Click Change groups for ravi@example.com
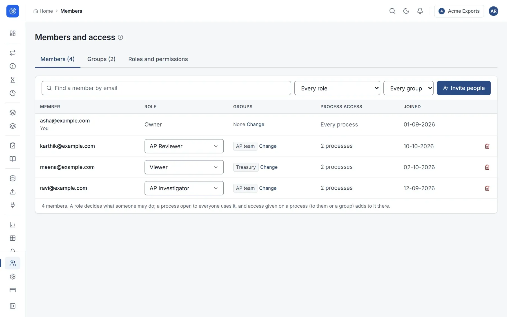The width and height of the screenshot is (507, 317). tap(268, 188)
